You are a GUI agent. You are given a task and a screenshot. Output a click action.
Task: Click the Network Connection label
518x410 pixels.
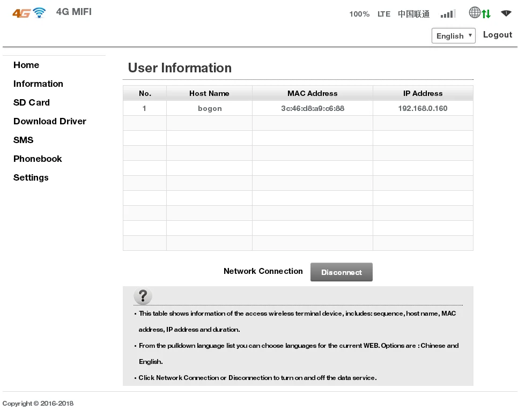[263, 271]
